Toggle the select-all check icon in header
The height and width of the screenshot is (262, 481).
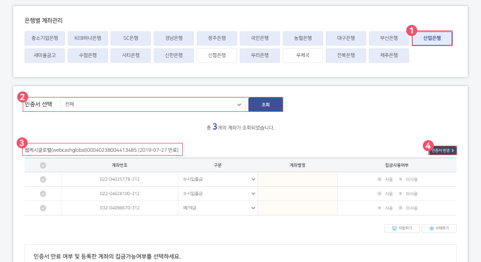click(x=43, y=165)
